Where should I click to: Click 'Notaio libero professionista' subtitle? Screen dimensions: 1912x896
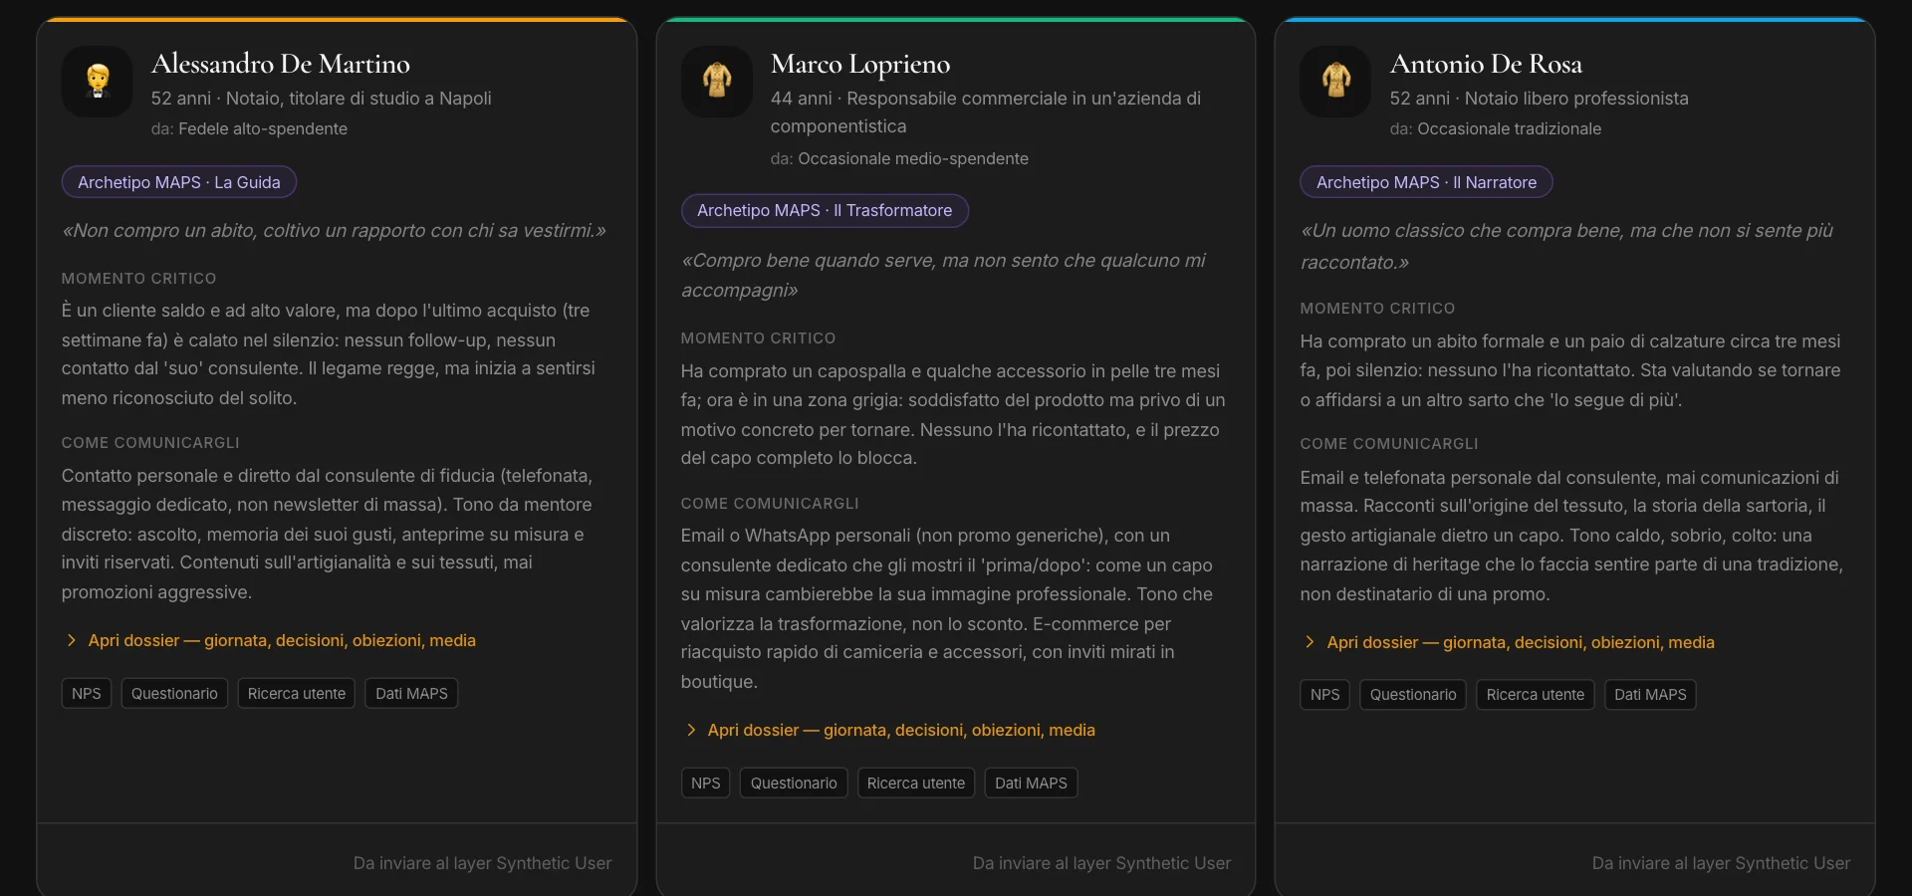[x=1576, y=99]
